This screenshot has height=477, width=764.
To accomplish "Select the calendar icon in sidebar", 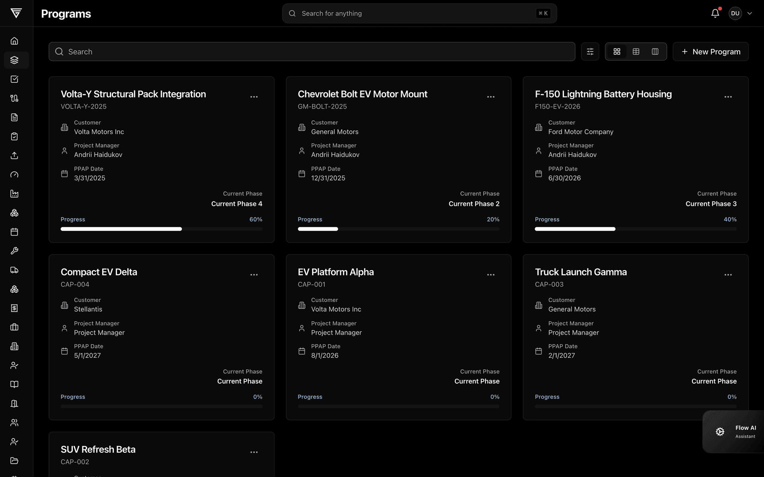I will [x=14, y=232].
